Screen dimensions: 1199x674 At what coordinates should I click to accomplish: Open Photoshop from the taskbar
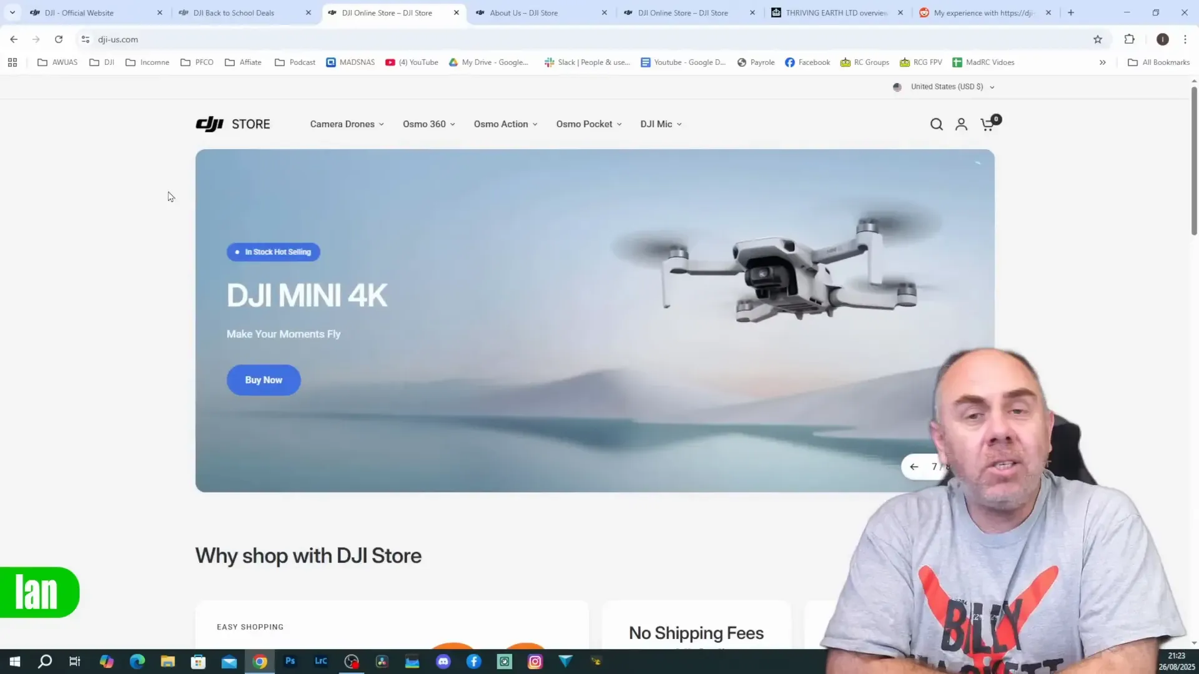(x=290, y=661)
